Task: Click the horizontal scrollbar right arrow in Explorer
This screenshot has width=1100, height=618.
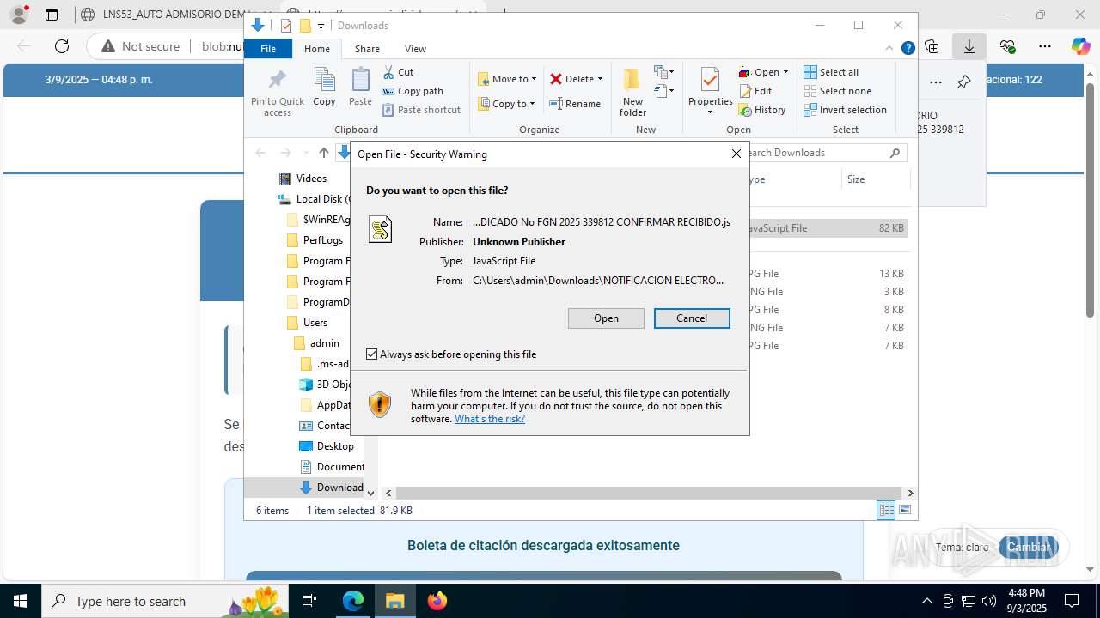Action: (910, 493)
